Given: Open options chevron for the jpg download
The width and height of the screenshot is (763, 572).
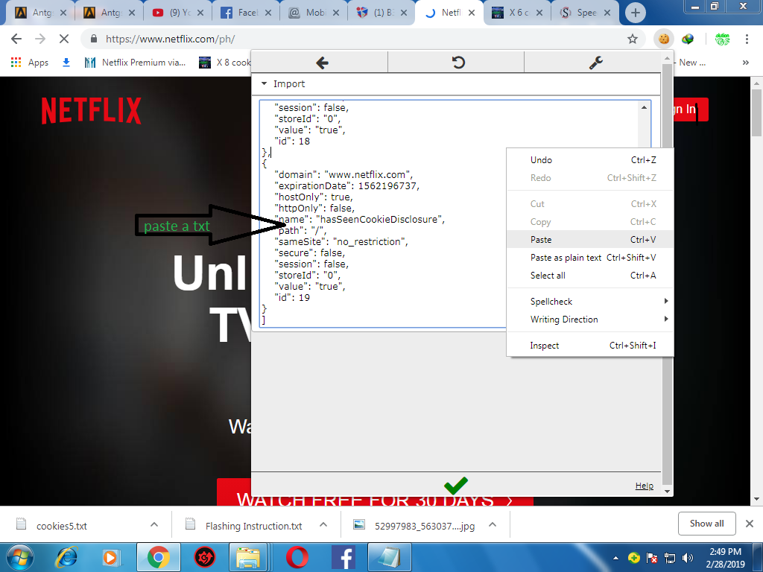Looking at the screenshot, I should click(493, 524).
